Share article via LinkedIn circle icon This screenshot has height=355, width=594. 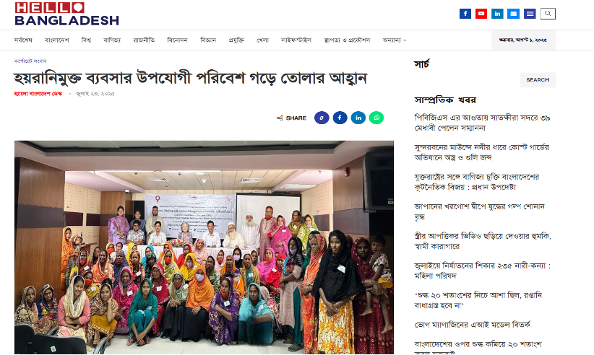tap(358, 118)
